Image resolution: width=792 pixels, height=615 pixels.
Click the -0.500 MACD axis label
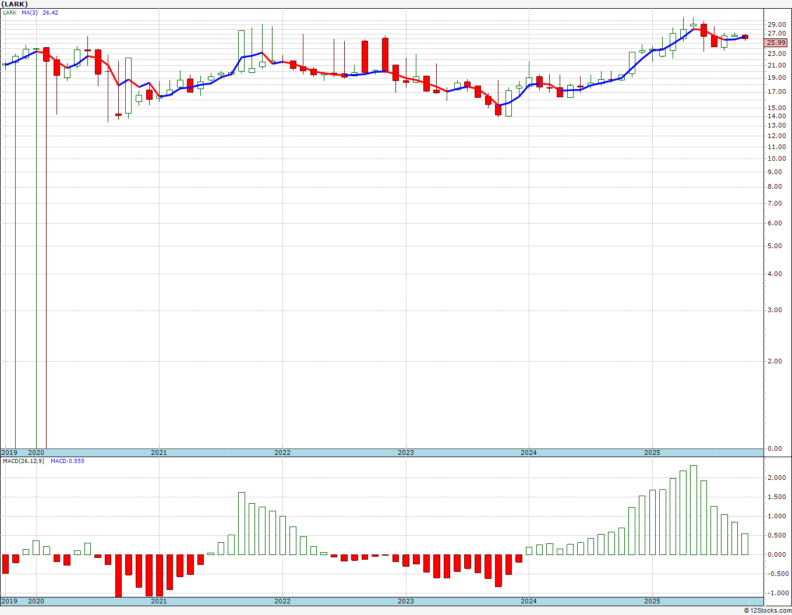777,574
